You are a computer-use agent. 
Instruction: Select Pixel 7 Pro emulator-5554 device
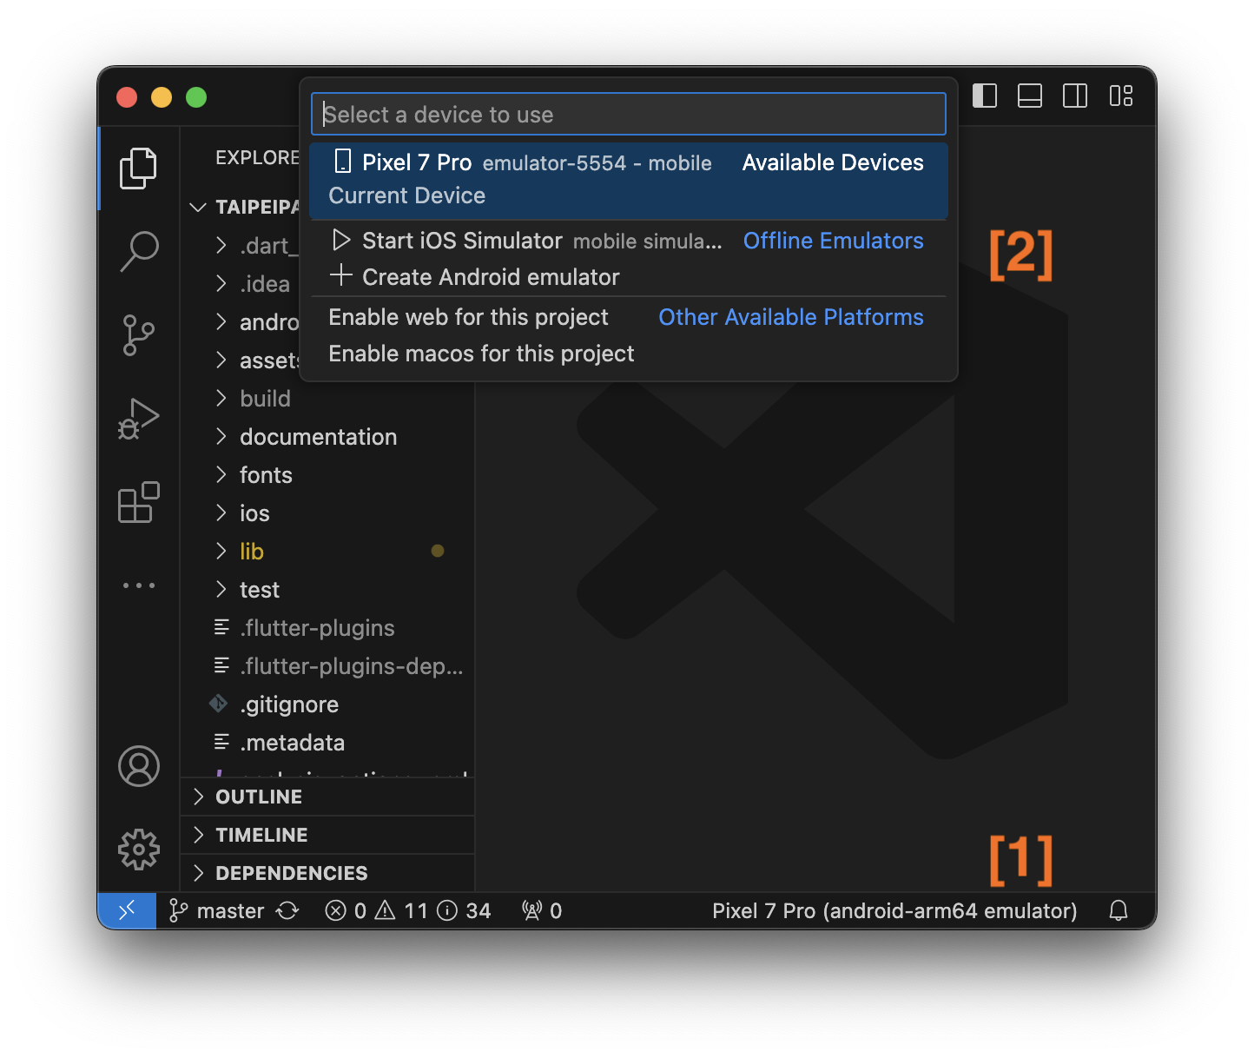tap(629, 180)
